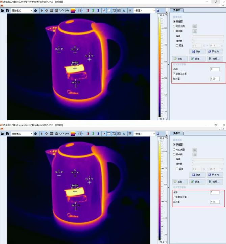Click the text 'A' annotation tool in top toolbar
226x244 pixels.
click(x=124, y=10)
